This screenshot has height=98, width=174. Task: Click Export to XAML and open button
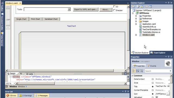(x=86, y=10)
